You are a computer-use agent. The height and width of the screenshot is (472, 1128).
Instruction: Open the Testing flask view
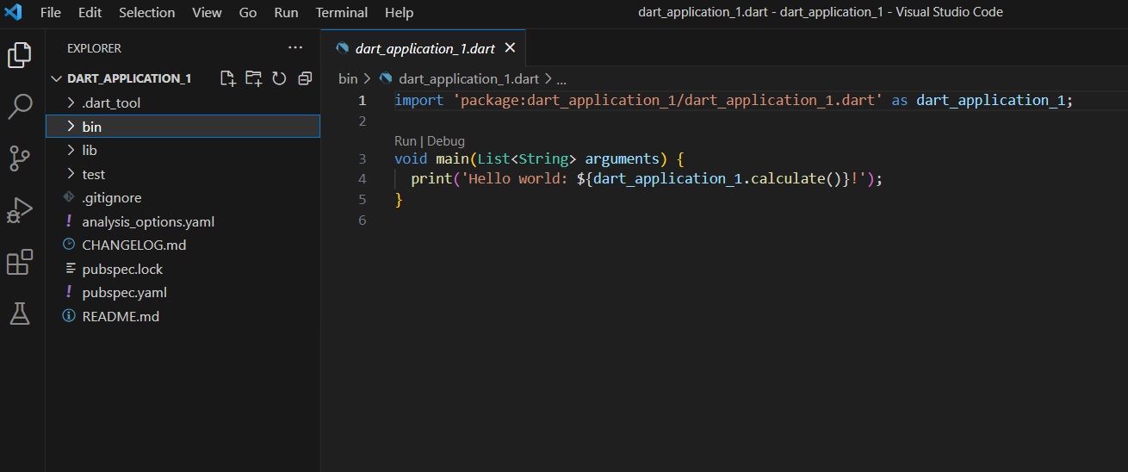(x=20, y=314)
